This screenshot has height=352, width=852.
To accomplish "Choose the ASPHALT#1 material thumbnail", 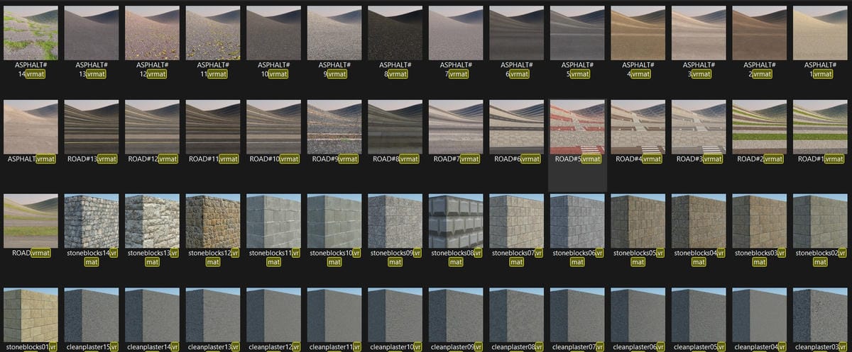I will pyautogui.click(x=819, y=33).
